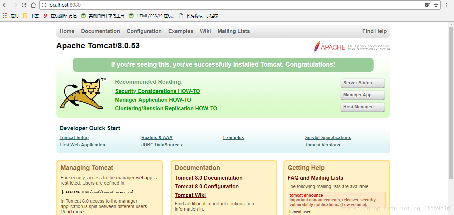Open Find Help in the nav bar

click(x=375, y=31)
